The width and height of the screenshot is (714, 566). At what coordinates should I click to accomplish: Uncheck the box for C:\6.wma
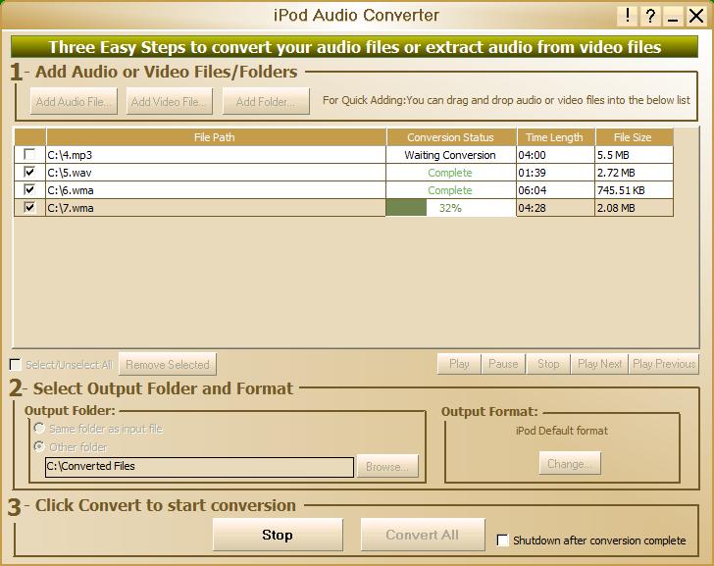click(29, 189)
